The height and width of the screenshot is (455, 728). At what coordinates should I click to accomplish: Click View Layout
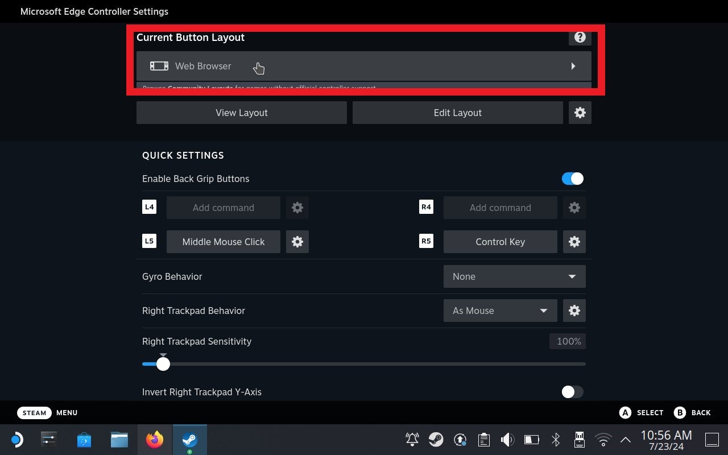[241, 112]
